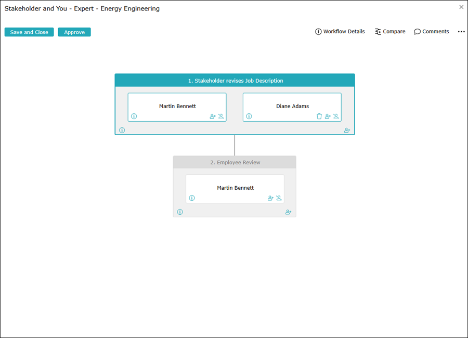
Task: Click add-user icon on Employee Review Martin Bennett card
Action: click(270, 198)
